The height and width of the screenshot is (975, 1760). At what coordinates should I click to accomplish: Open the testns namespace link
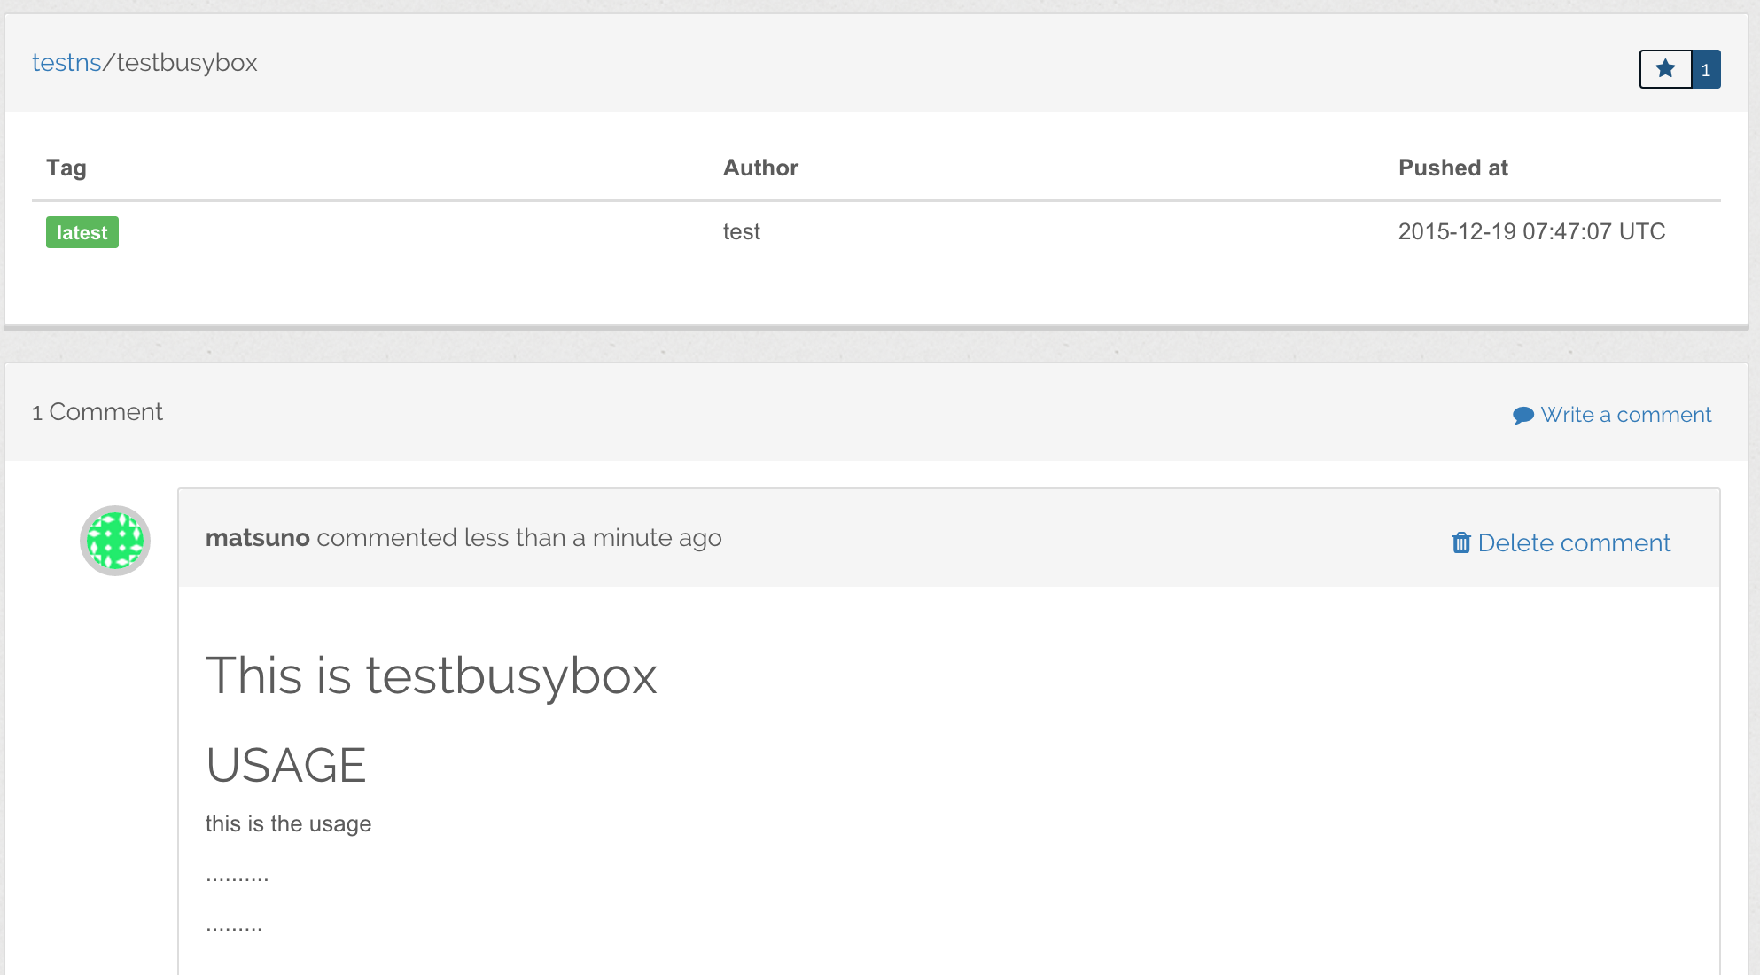coord(66,63)
